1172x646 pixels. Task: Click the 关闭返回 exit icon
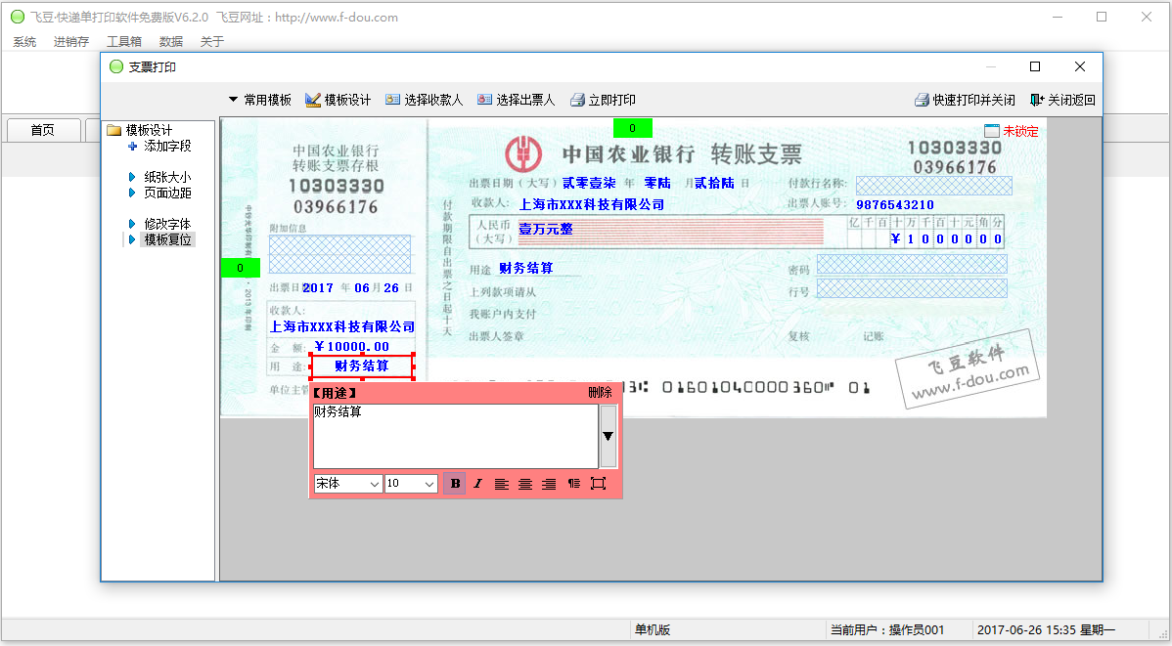click(x=1037, y=100)
